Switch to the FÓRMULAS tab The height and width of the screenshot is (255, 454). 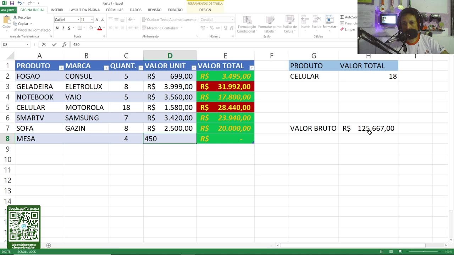(115, 10)
